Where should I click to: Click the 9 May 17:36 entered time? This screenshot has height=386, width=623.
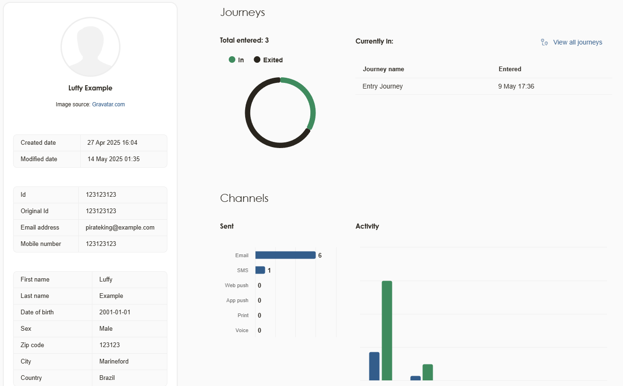[x=516, y=86]
